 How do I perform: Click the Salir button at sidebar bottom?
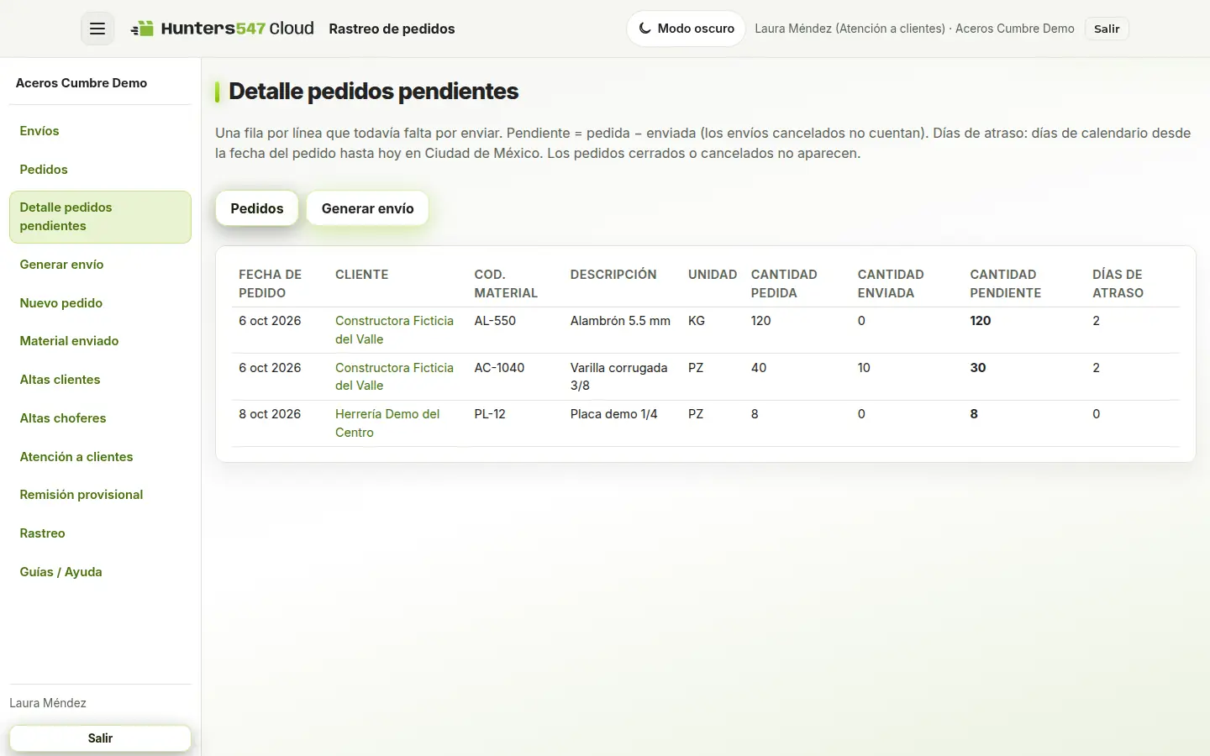[100, 738]
